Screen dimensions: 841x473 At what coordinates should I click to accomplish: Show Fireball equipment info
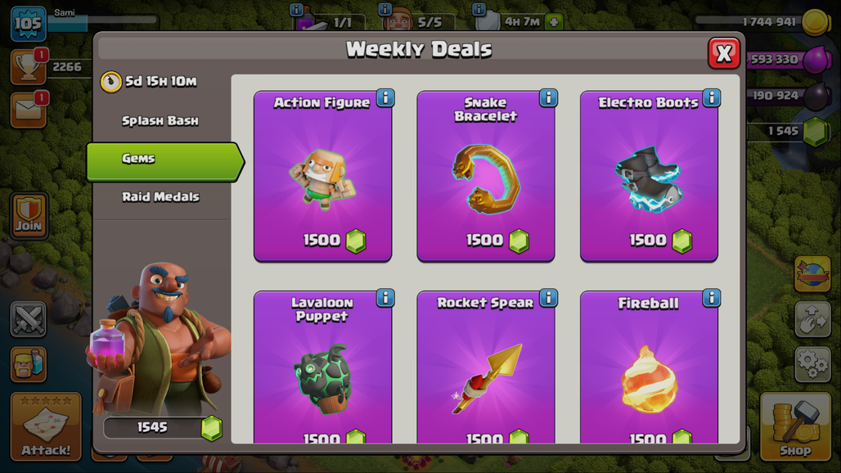click(x=711, y=298)
